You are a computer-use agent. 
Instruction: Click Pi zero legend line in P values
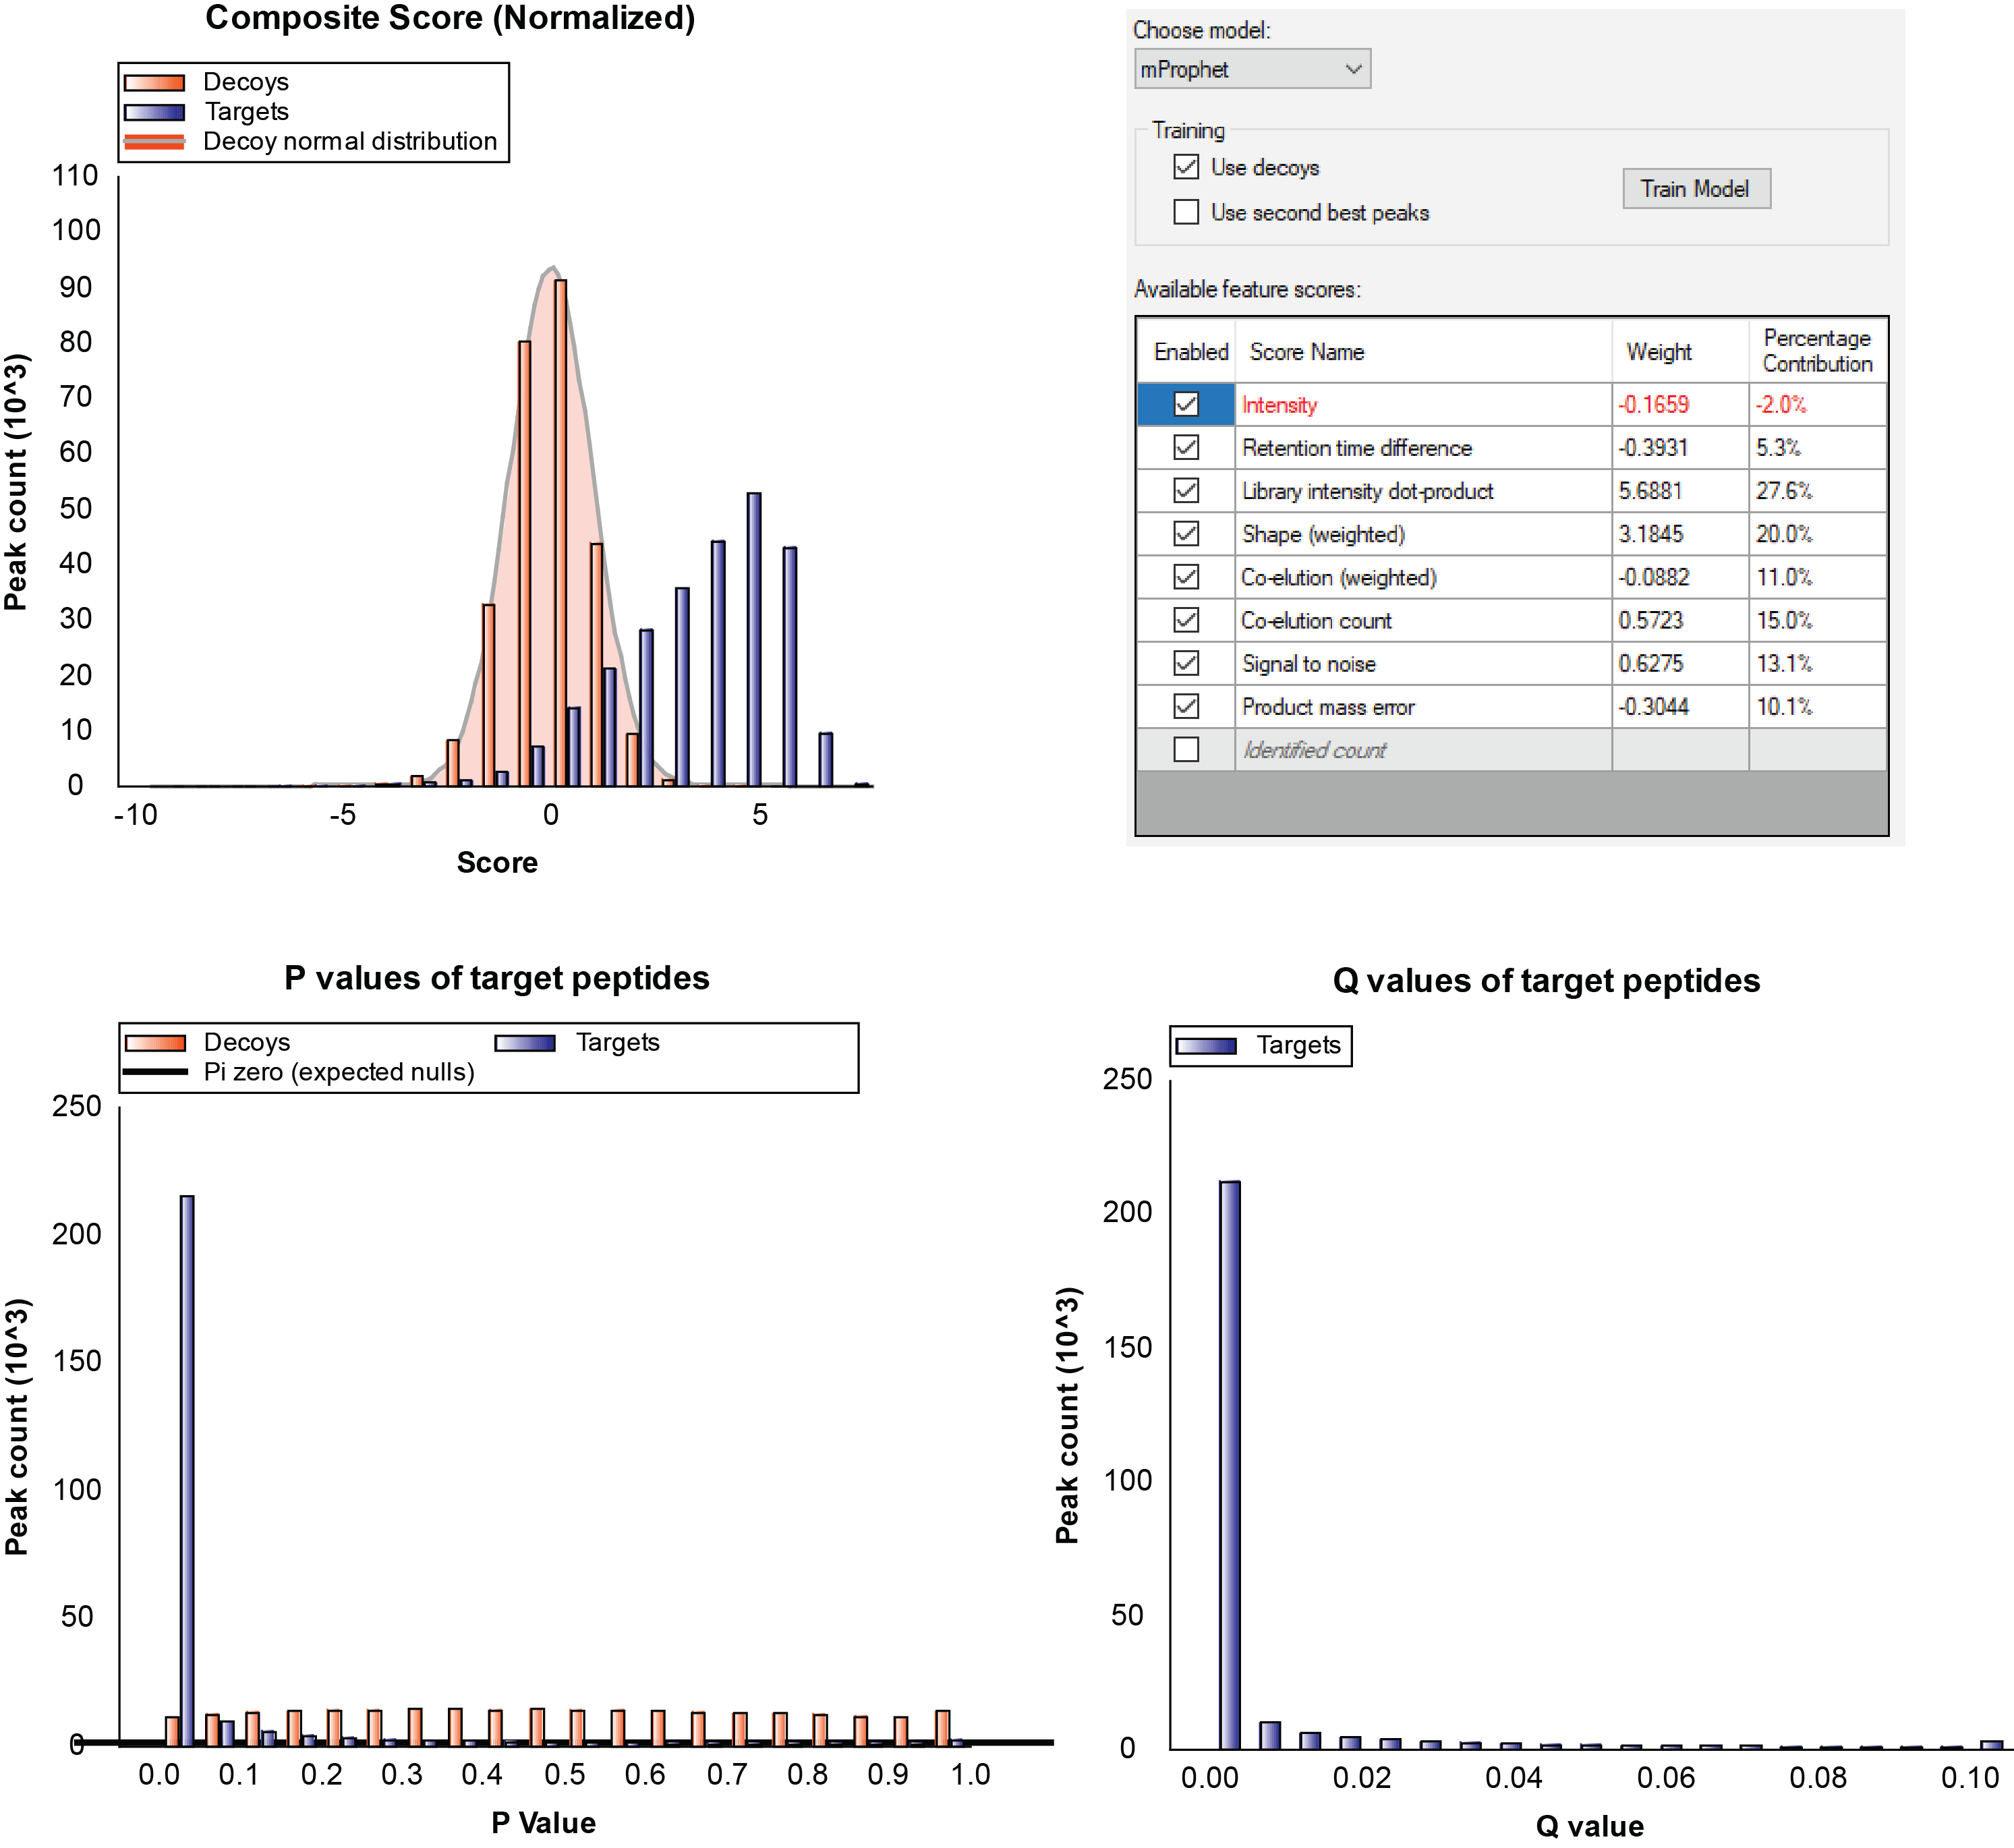tap(155, 1072)
